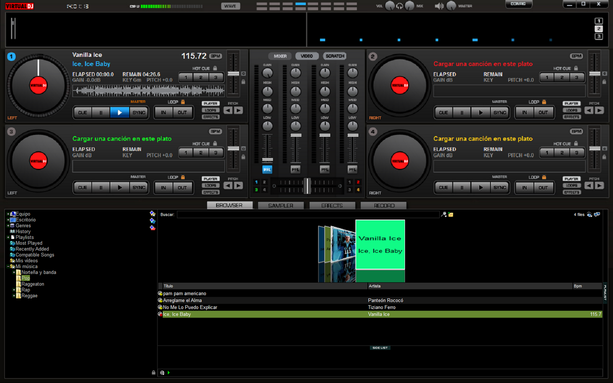613x383 pixels.
Task: Assign channel 2 to crossfader side 2
Action: (x=358, y=182)
